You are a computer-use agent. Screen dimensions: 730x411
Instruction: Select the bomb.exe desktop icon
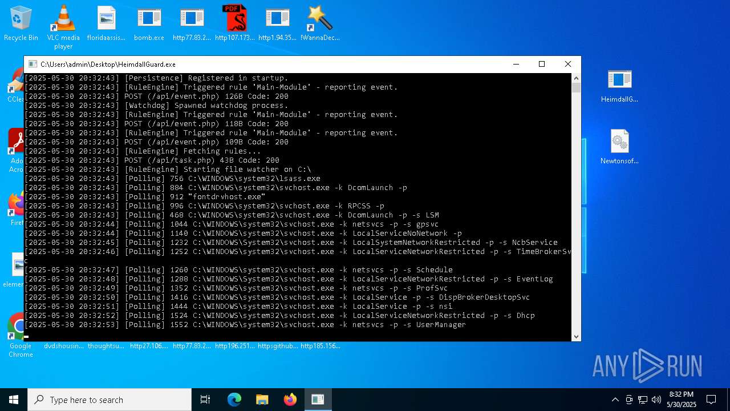pos(149,23)
